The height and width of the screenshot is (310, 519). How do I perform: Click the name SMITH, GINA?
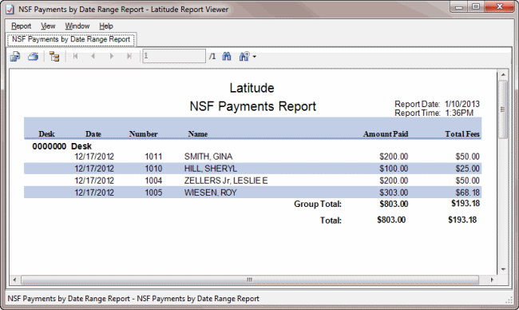(x=208, y=157)
